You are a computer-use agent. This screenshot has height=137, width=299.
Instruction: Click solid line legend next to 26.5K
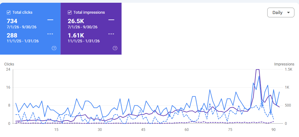[x=111, y=20]
